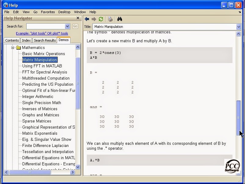Collapse the Mathematics tree node
Image resolution: width=245 pixels, height=184 pixels.
coord(13,48)
